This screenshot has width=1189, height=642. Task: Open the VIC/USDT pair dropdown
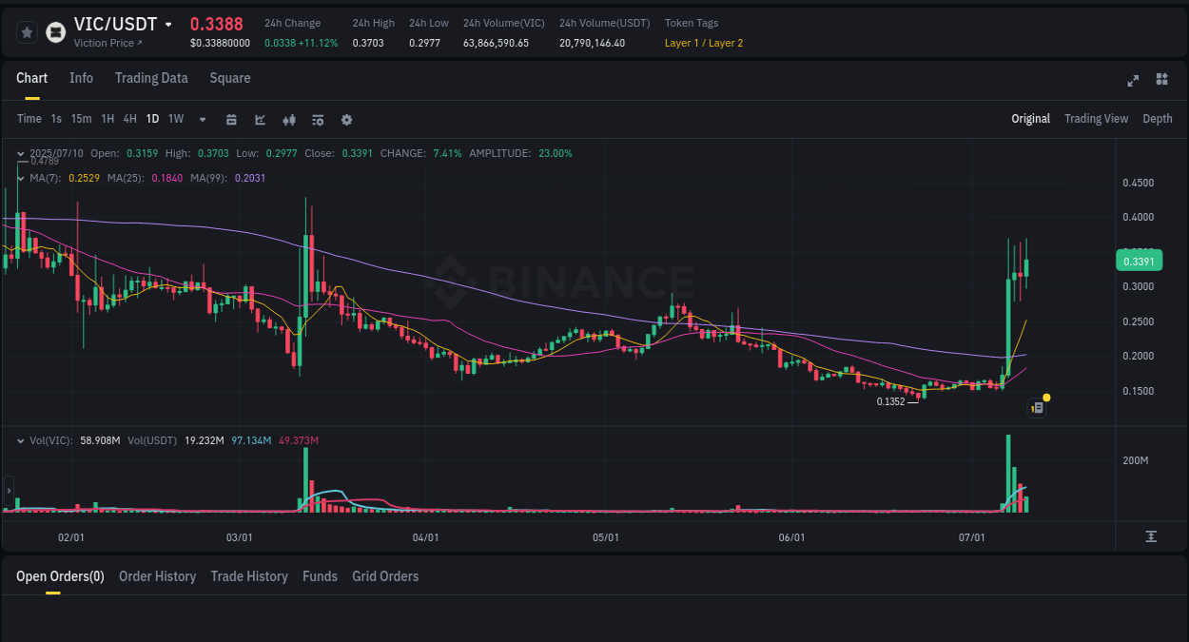coord(168,23)
